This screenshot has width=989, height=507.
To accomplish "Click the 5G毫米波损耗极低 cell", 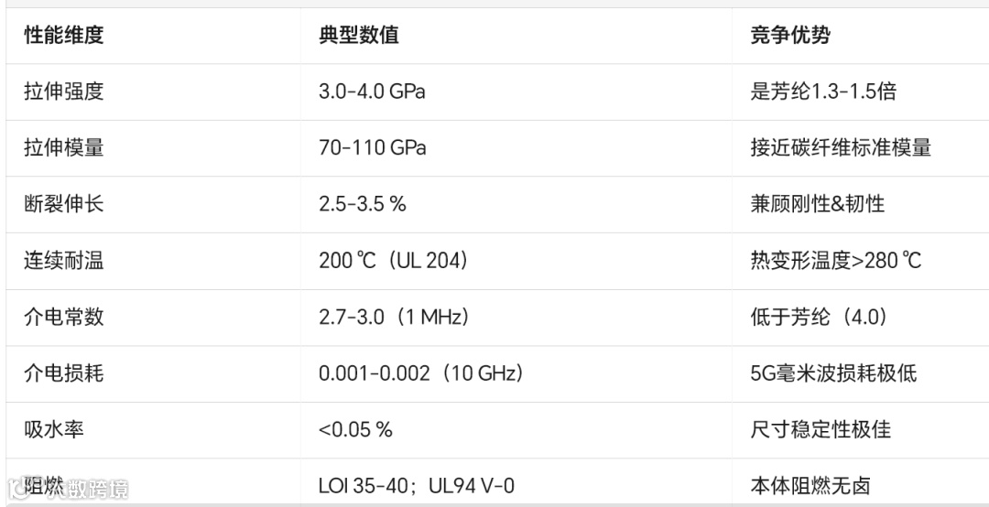I will coord(833,373).
